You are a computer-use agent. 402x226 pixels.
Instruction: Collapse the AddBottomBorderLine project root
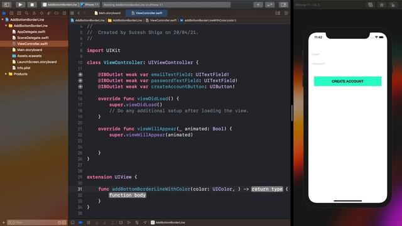(3, 19)
